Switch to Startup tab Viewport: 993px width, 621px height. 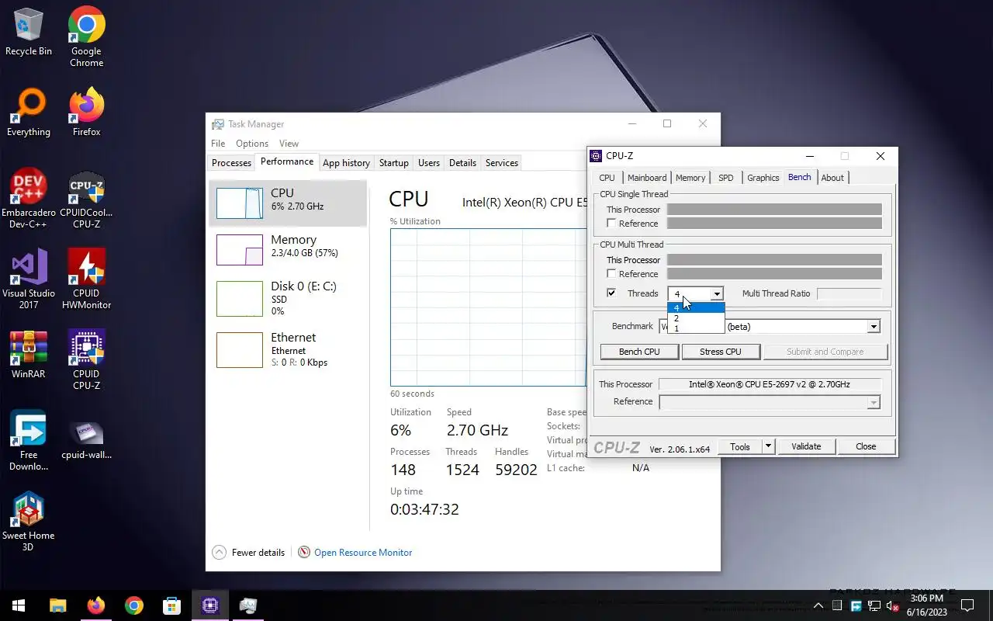coord(393,163)
